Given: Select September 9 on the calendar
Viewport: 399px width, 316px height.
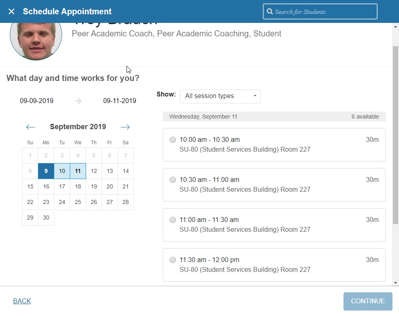Looking at the screenshot, I should [x=46, y=171].
